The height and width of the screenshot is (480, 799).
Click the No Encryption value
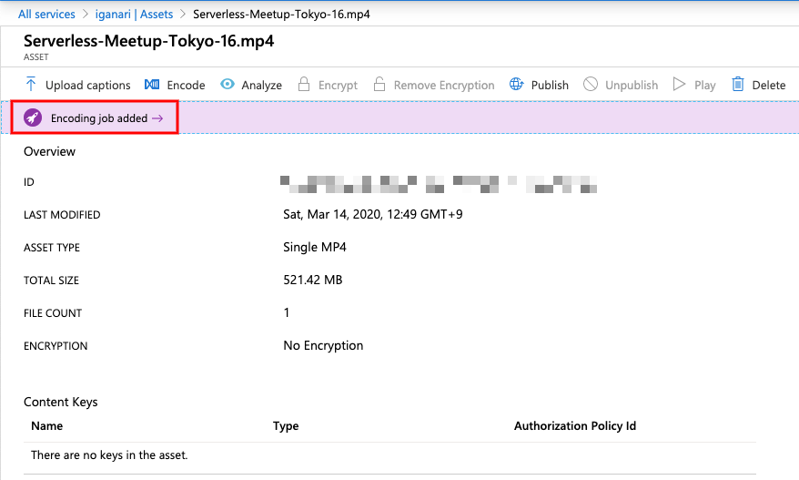pyautogui.click(x=323, y=346)
